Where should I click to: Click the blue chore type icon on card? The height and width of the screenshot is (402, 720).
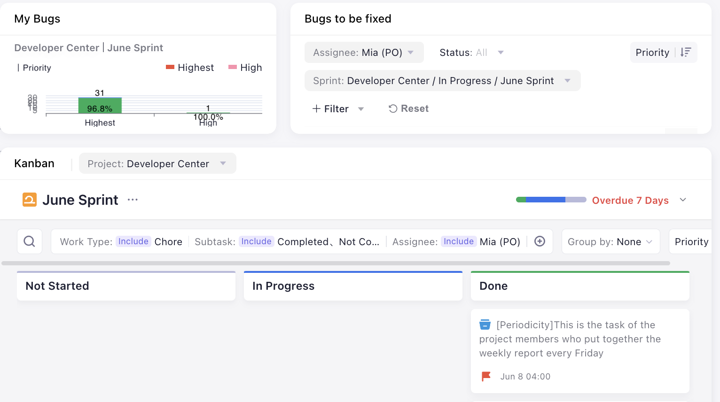(x=485, y=325)
